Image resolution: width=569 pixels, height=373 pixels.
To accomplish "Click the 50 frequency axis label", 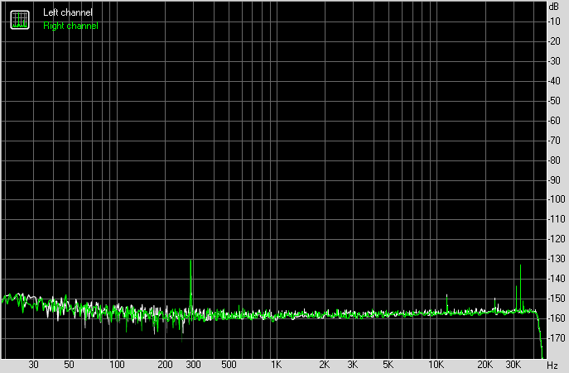I will pyautogui.click(x=69, y=365).
